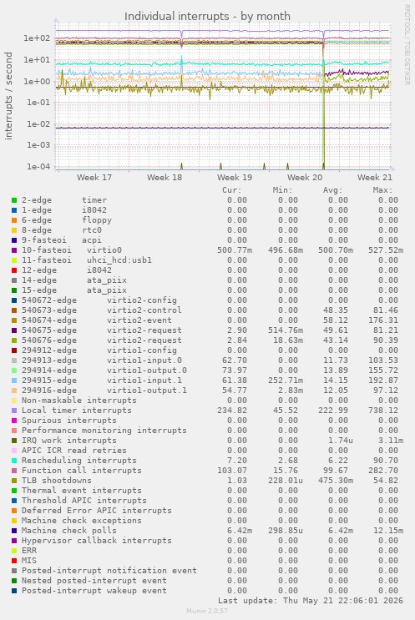Click the Max: column header
Screen dimensions: 415x620
[382, 190]
